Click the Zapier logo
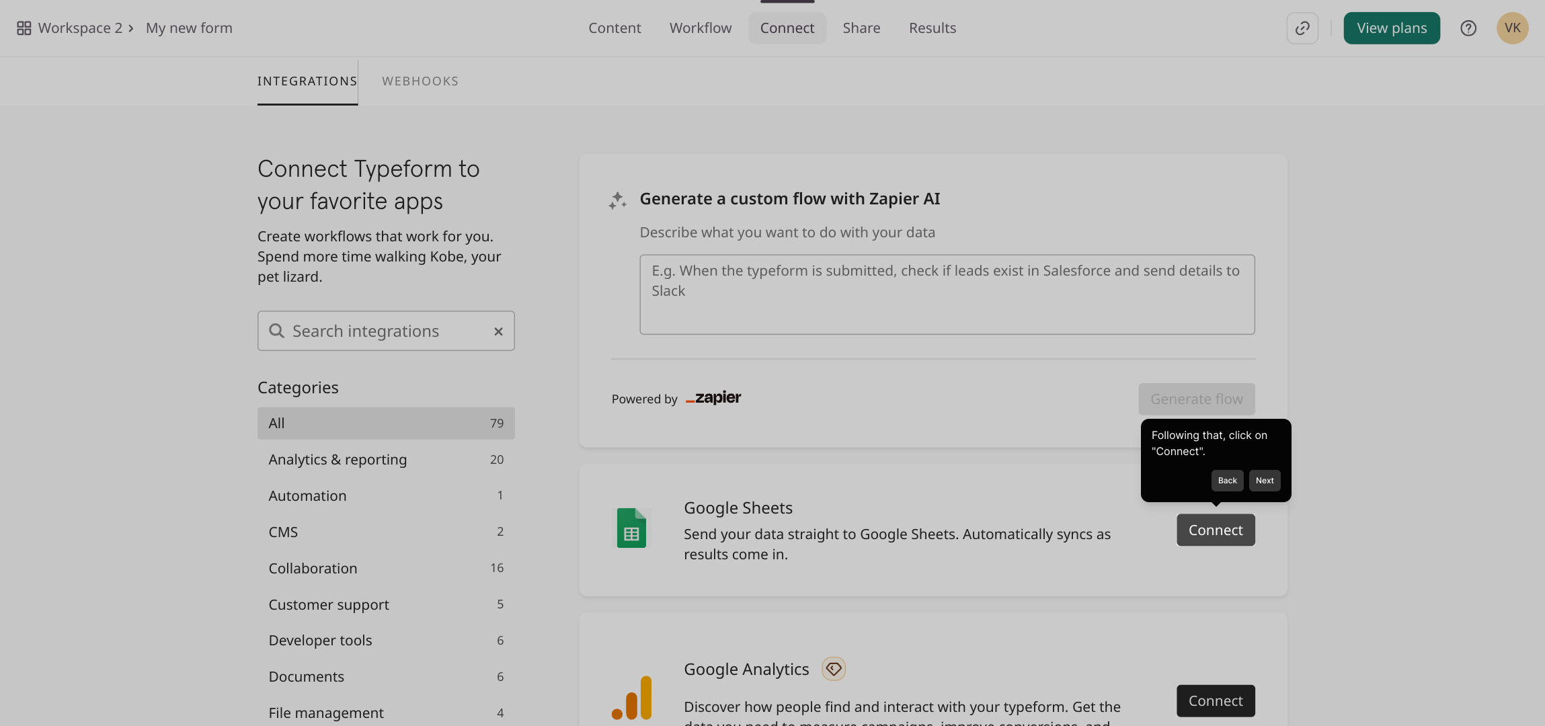 (x=713, y=398)
